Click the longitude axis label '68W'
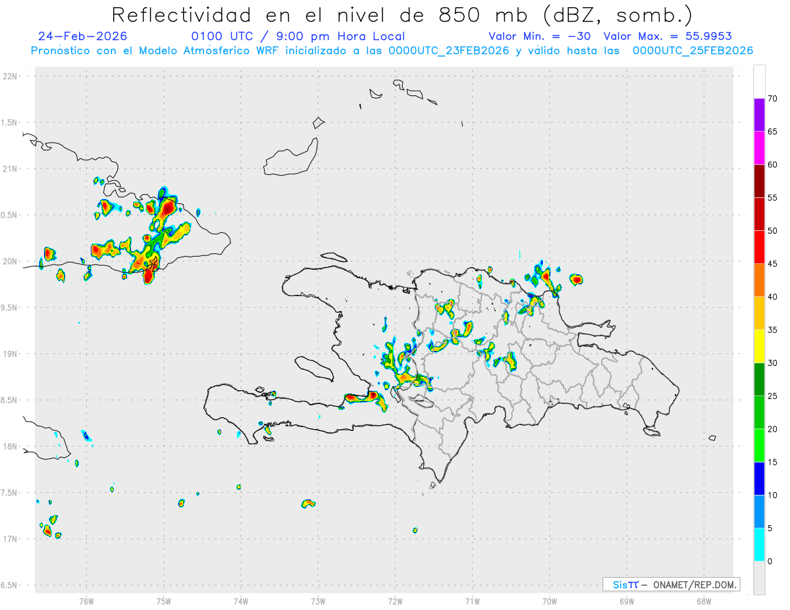Screen dimensions: 790x610 point(704,601)
